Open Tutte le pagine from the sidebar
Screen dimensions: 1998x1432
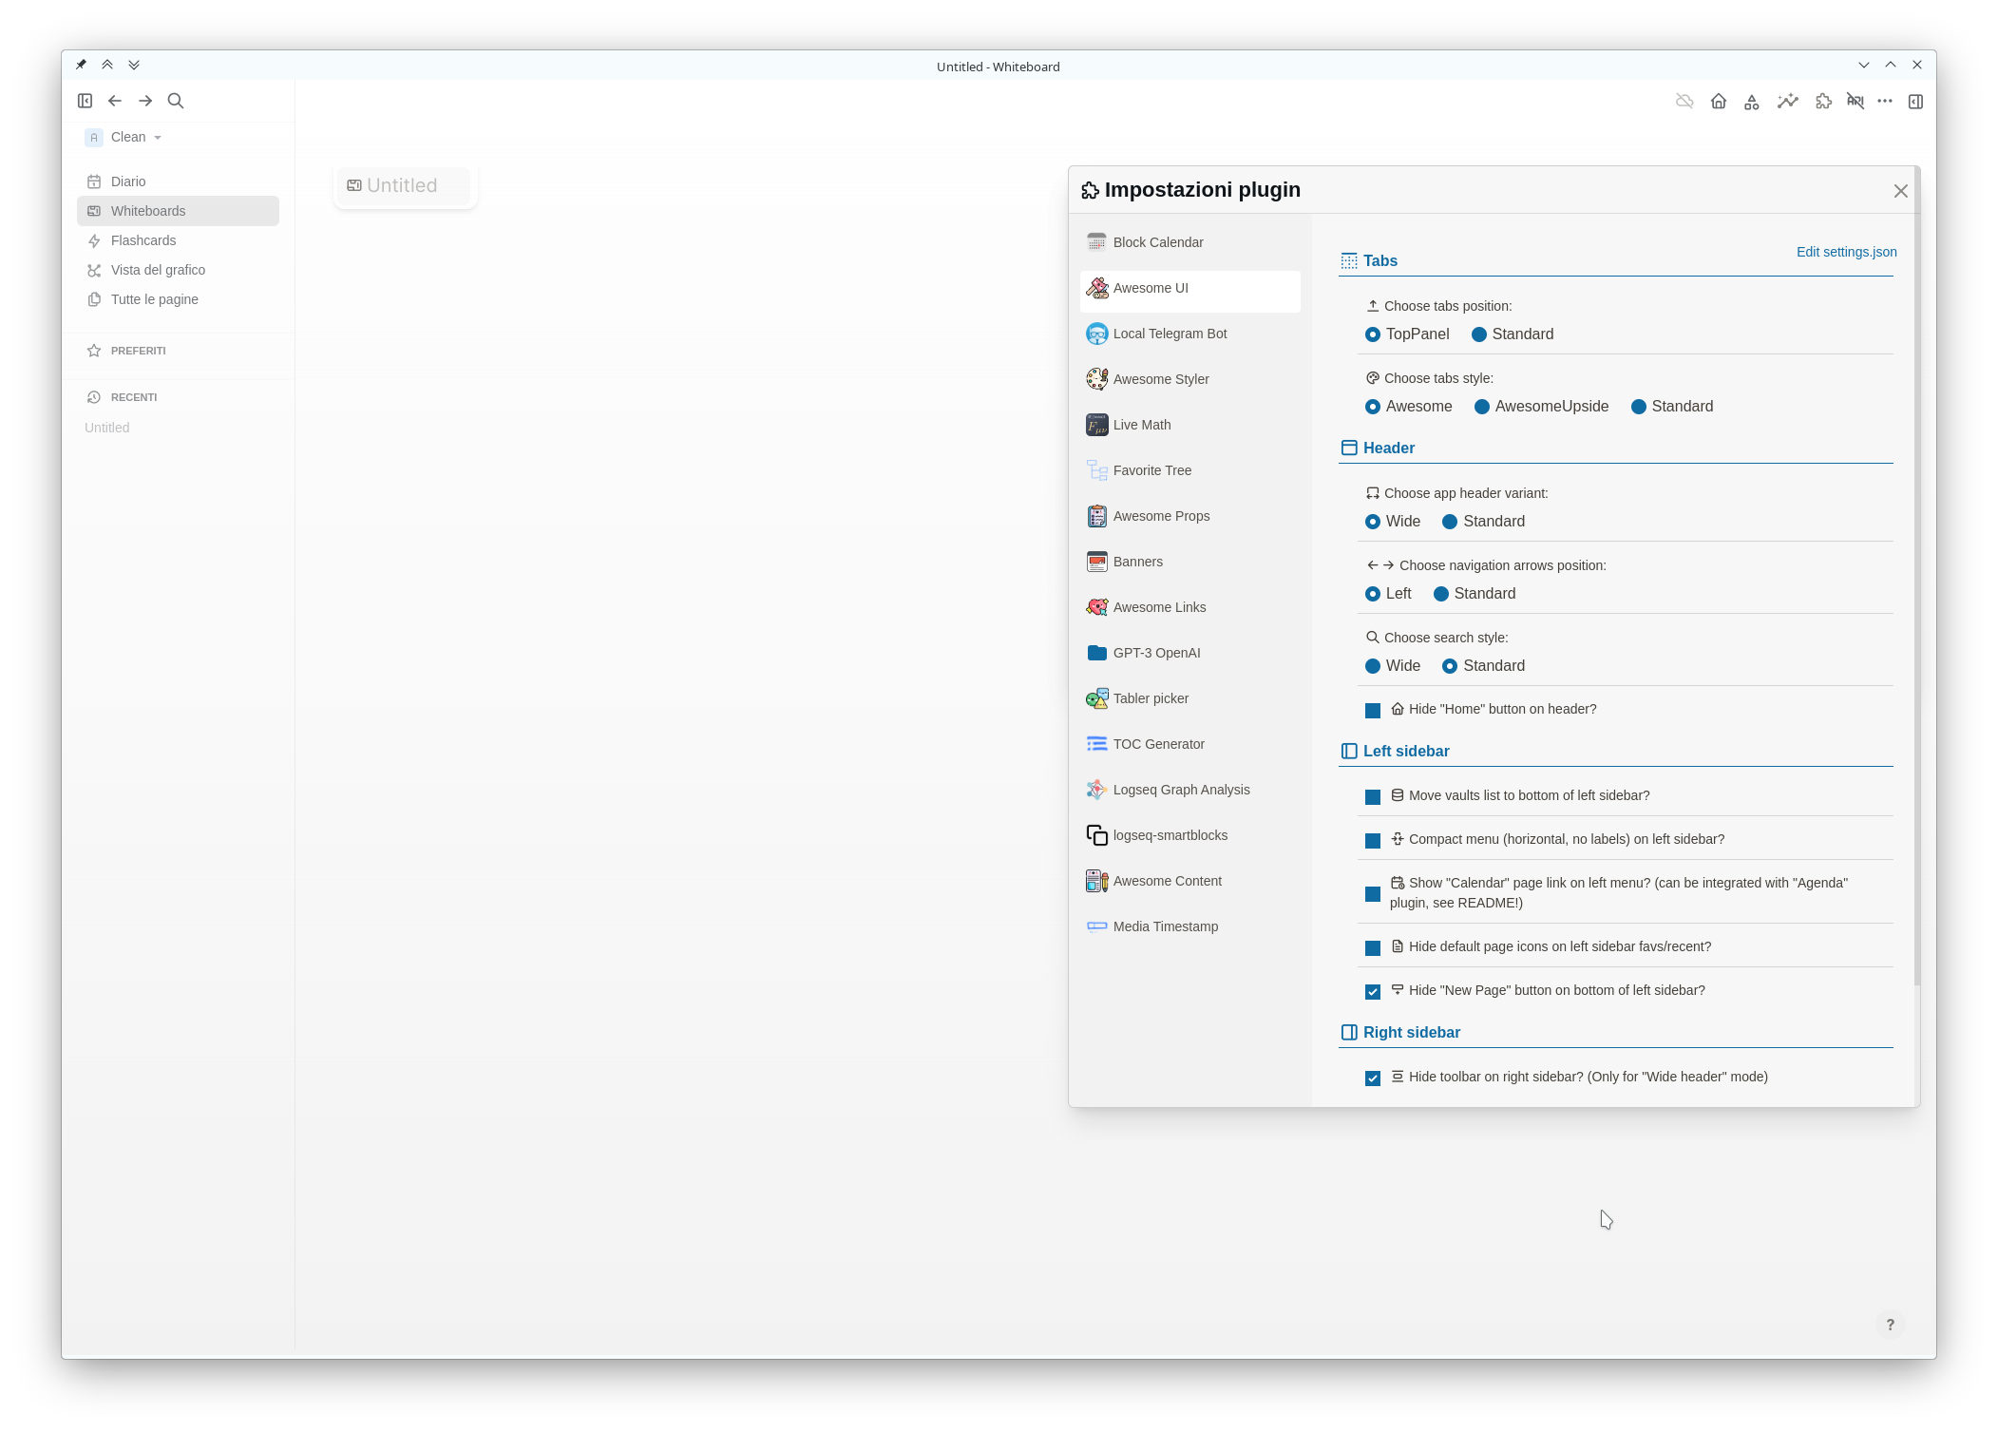153,298
